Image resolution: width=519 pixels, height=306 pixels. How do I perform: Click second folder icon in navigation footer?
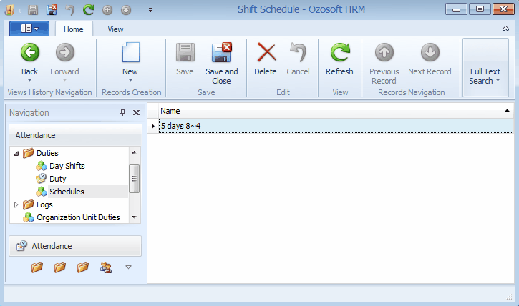tap(60, 267)
